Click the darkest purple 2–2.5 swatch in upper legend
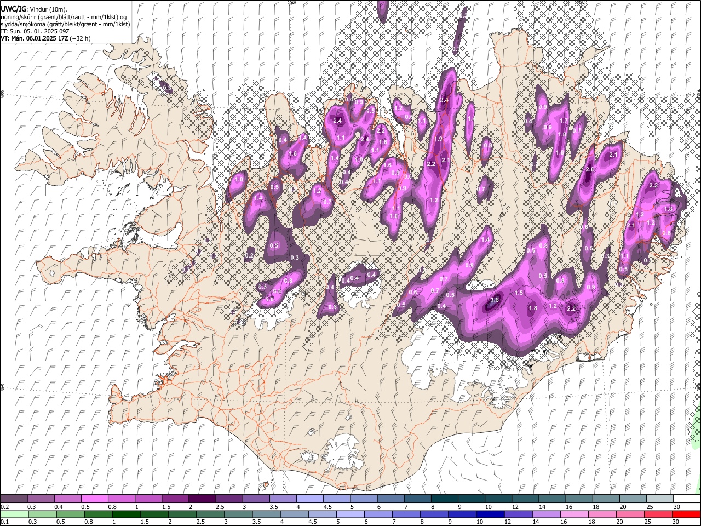 (202, 499)
